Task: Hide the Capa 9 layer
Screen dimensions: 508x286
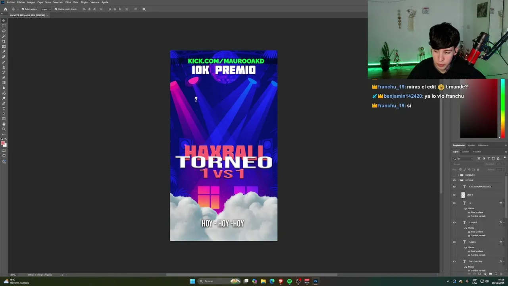Action: (x=454, y=195)
